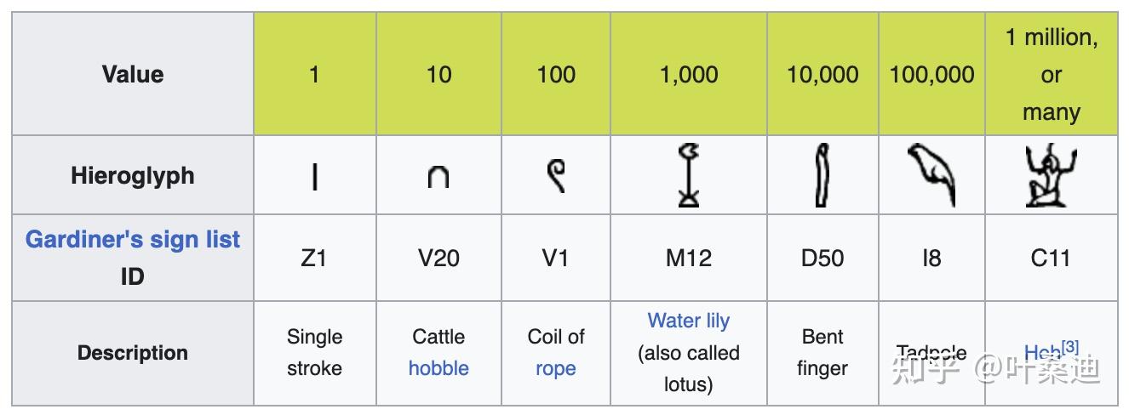The width and height of the screenshot is (1129, 415).
Task: Open the Gardiner's sign list link
Action: [133, 240]
